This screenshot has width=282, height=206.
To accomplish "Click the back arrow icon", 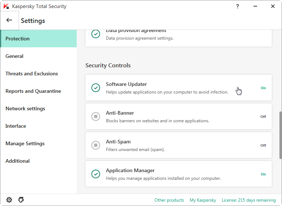I will 9,20.
